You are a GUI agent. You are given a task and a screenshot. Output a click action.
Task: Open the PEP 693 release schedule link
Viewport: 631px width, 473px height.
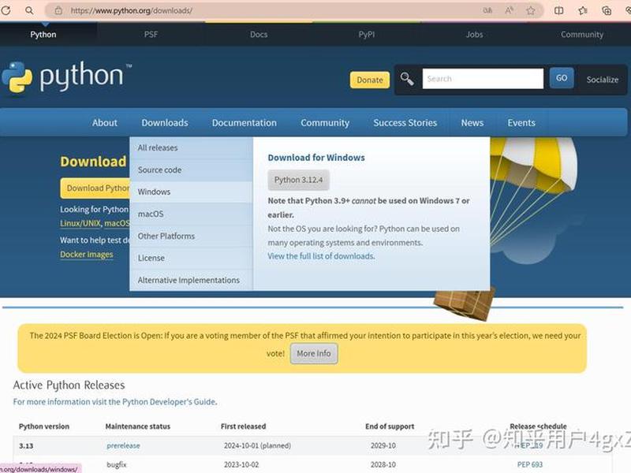click(529, 464)
